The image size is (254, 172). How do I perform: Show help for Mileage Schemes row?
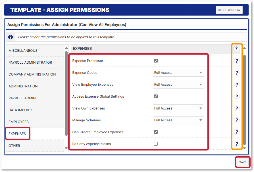point(237,120)
